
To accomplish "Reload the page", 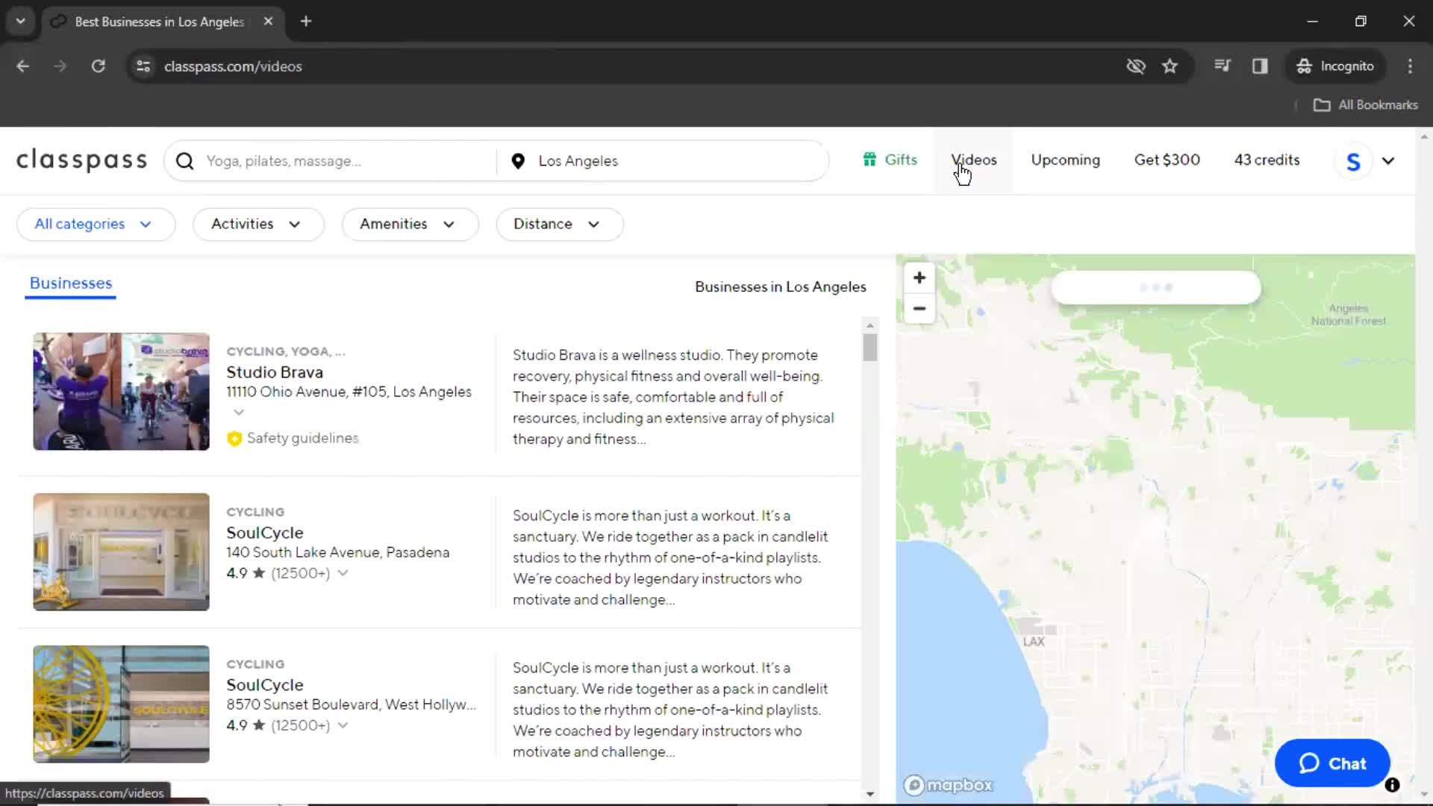I will pyautogui.click(x=98, y=66).
